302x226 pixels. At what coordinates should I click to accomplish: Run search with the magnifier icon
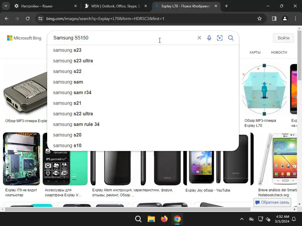click(x=231, y=38)
